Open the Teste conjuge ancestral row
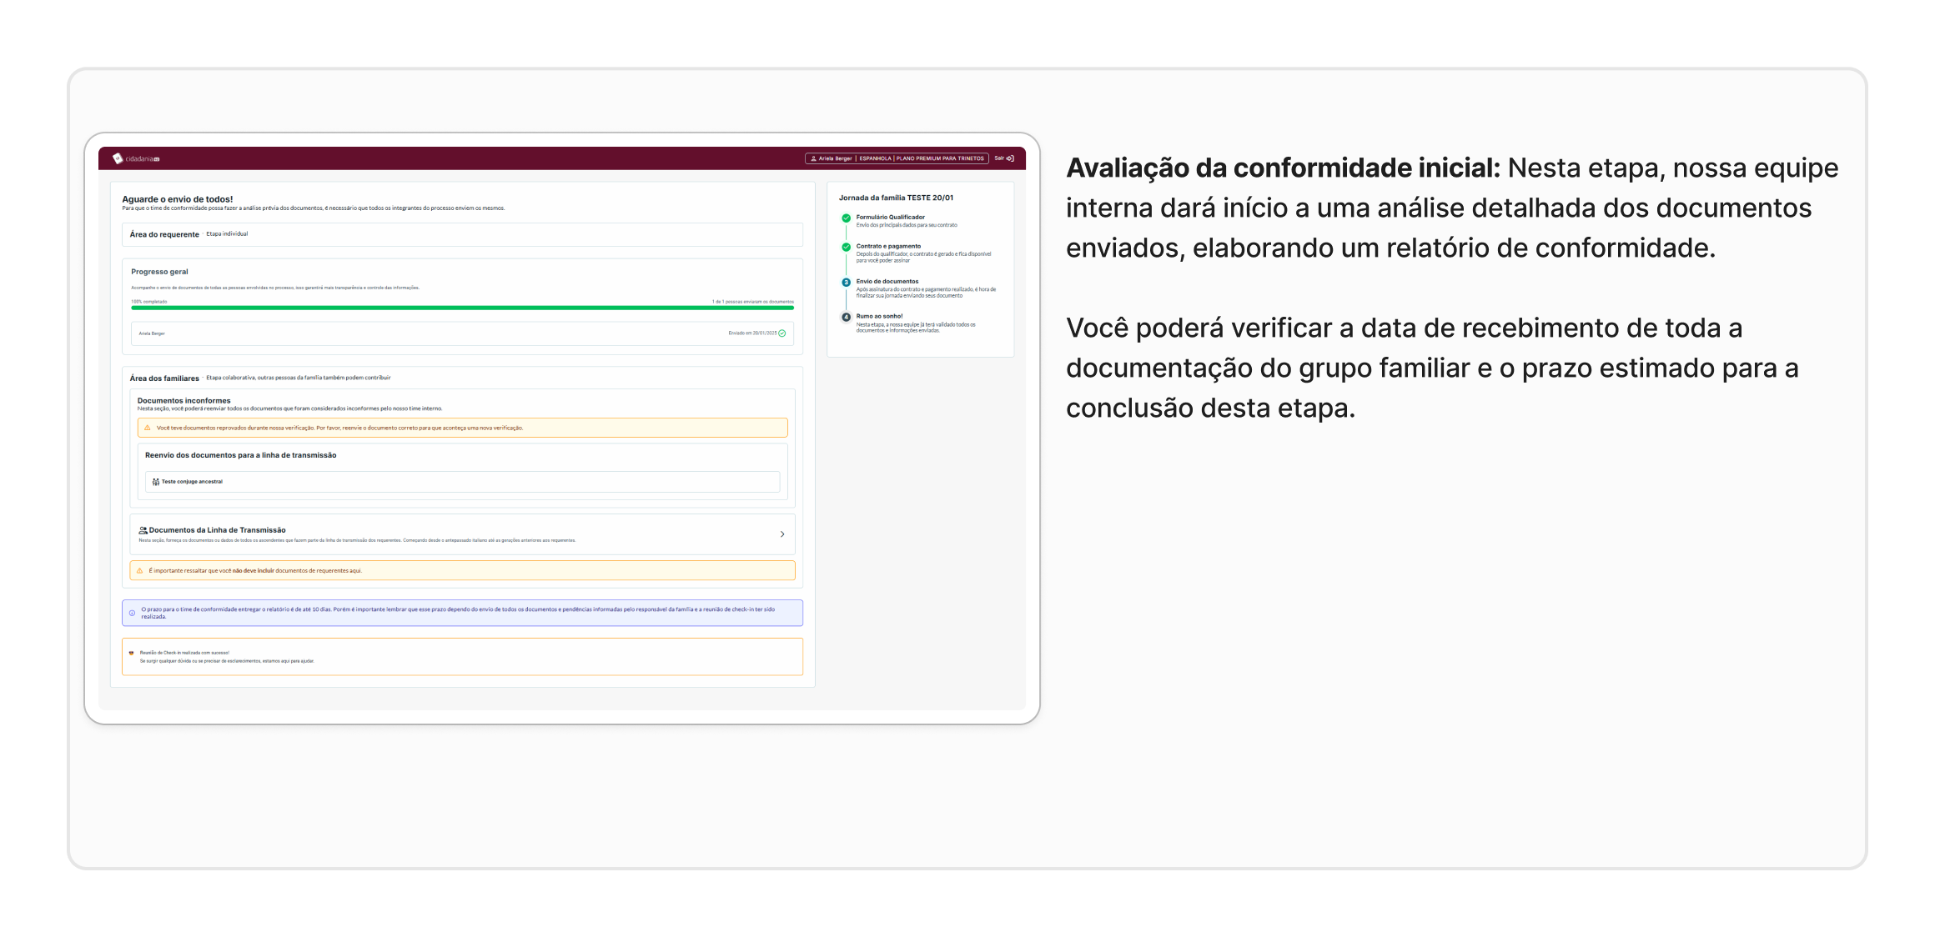 [462, 482]
